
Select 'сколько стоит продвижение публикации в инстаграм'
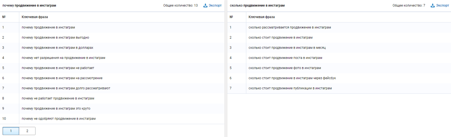click(x=290, y=88)
